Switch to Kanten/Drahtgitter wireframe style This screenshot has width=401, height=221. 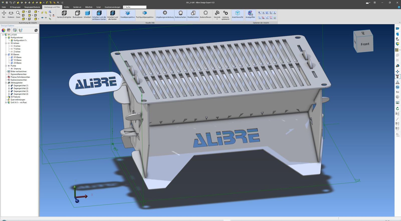(64, 14)
